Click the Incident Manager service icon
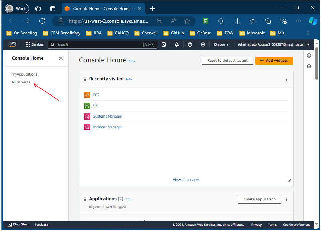The width and height of the screenshot is (321, 231). (87, 127)
